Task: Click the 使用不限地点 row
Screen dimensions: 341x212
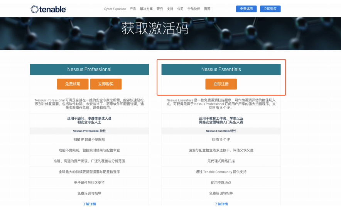Action: (221, 183)
